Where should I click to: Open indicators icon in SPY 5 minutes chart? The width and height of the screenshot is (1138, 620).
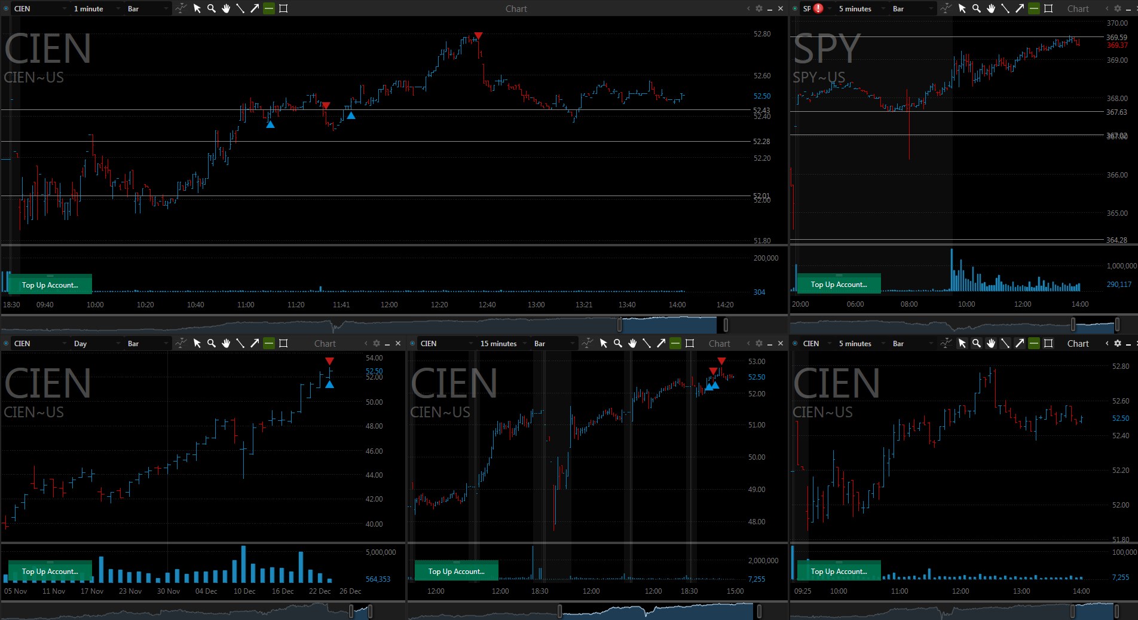[946, 8]
